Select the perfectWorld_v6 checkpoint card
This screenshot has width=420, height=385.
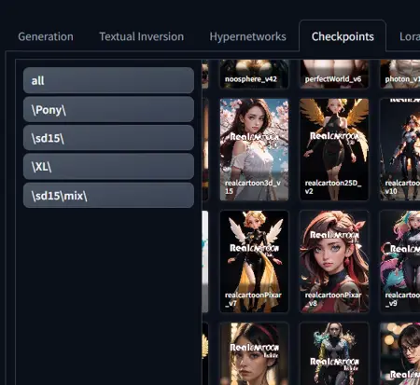tap(334, 74)
